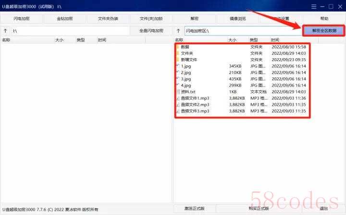
Task: Click the 3.jpg image file icon
Action: [x=178, y=79]
